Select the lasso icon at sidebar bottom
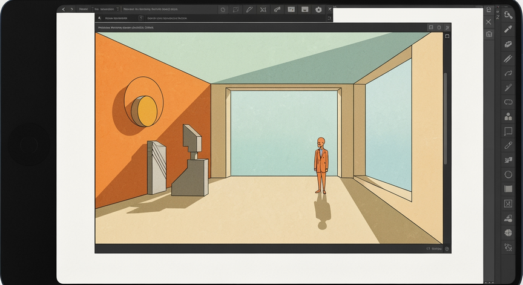The image size is (523, 285). [508, 247]
